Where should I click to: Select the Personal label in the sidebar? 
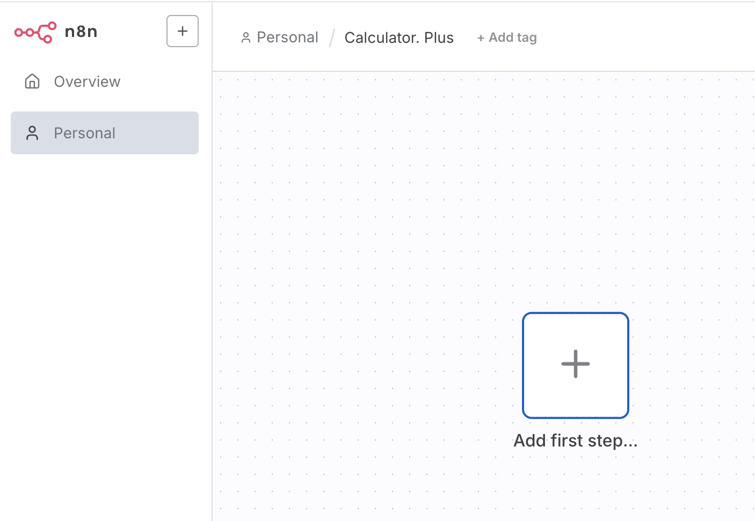point(84,133)
